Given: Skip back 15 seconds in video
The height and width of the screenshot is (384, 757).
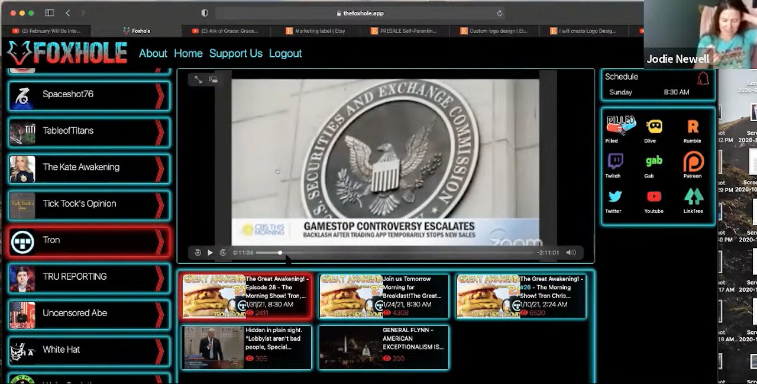Looking at the screenshot, I should click(198, 253).
